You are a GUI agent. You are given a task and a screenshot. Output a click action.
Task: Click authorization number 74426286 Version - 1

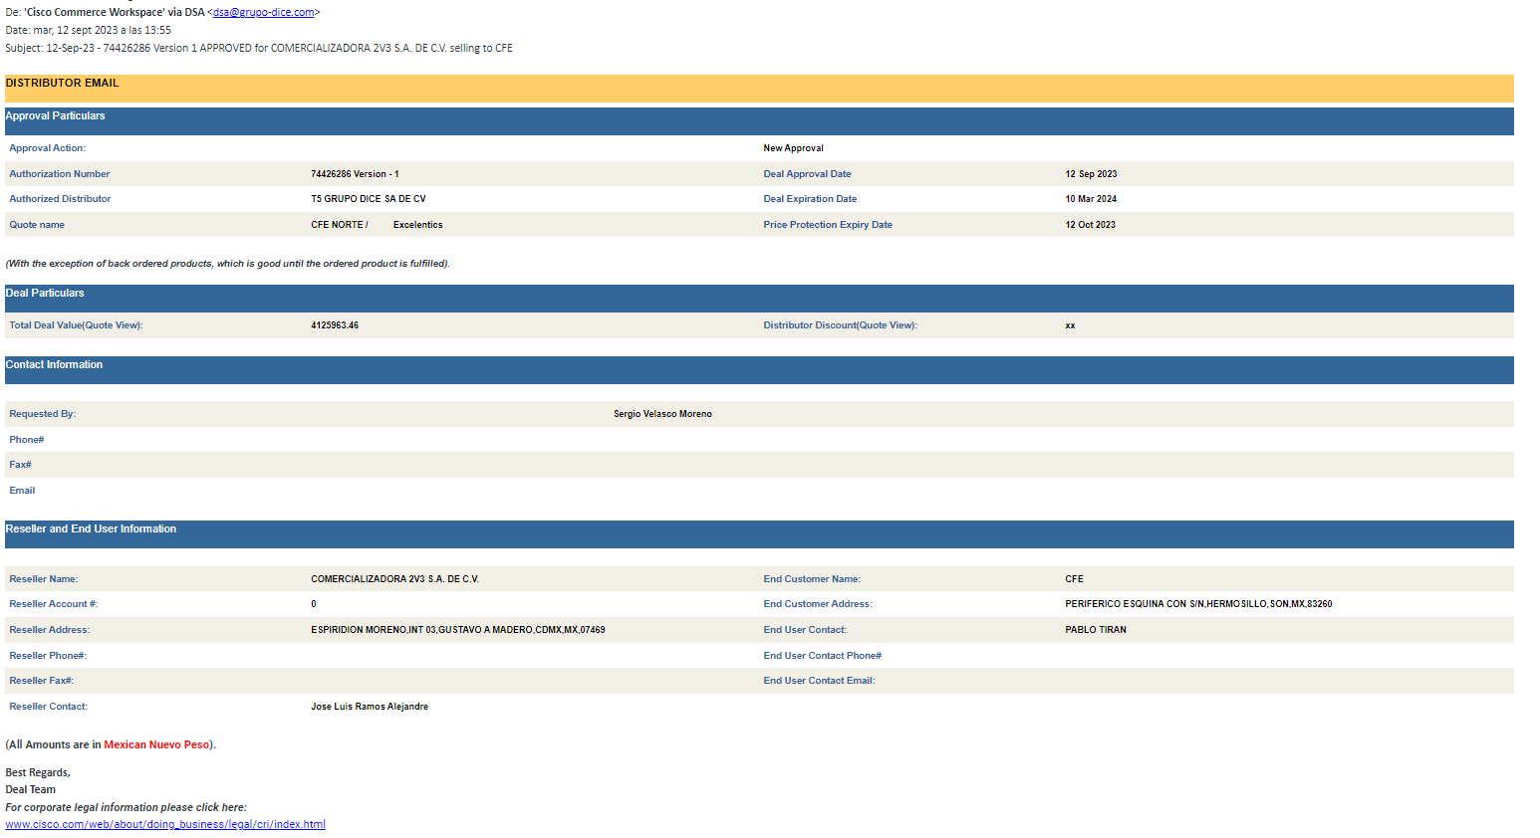(x=355, y=174)
